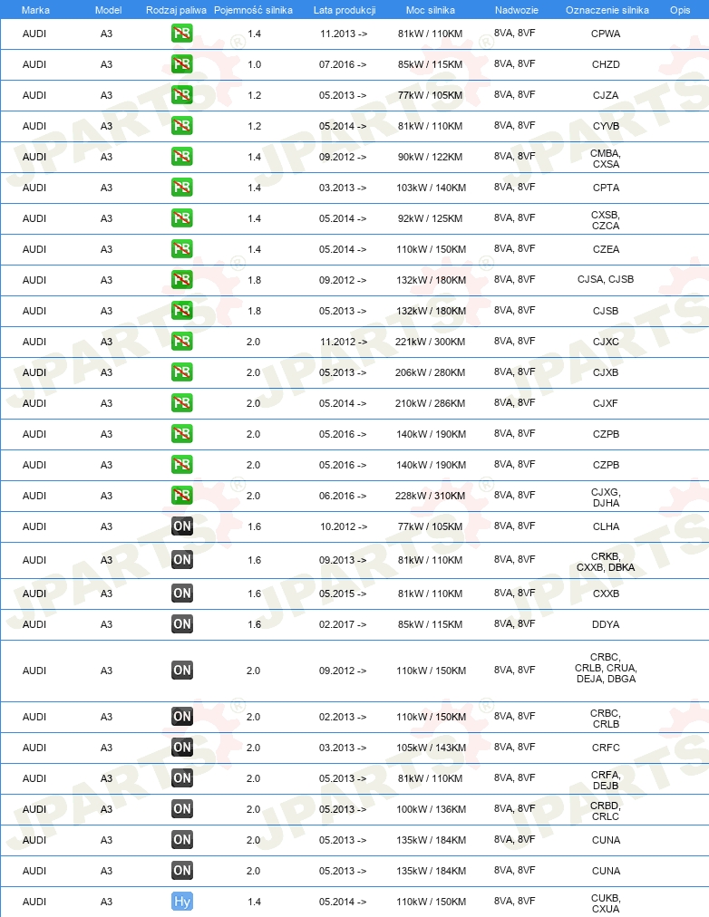Viewport: 709px width, 917px height.
Task: Click diesel ON icon in the 09.2013 row
Action: tap(182, 560)
